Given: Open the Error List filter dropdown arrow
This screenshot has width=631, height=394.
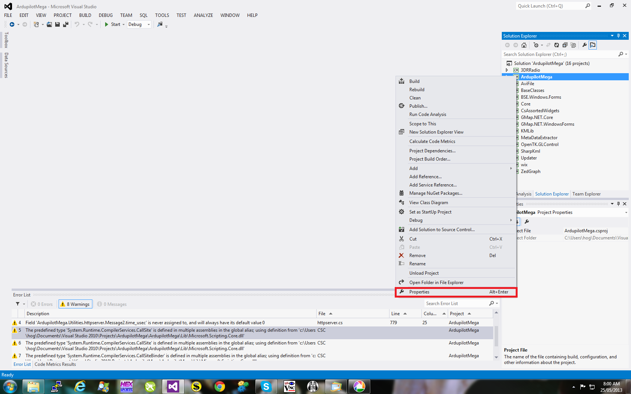Looking at the screenshot, I should (24, 304).
